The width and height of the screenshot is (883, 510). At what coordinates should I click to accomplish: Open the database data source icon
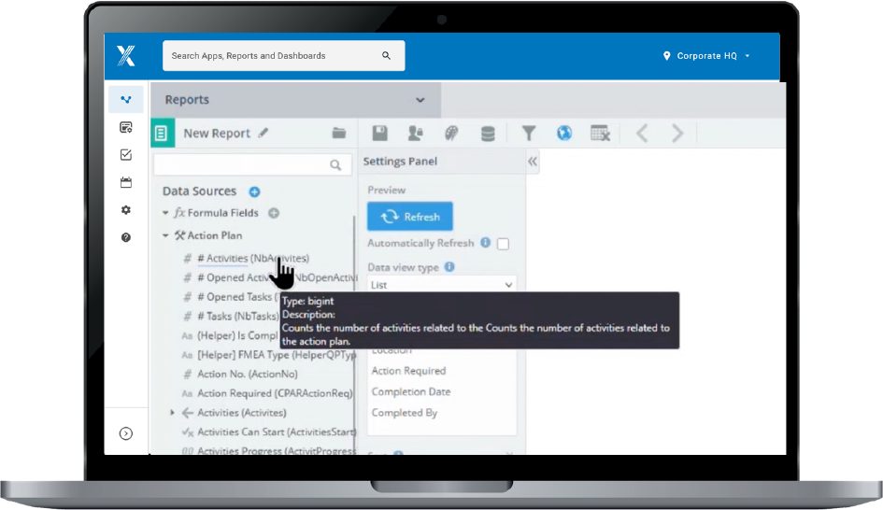pyautogui.click(x=488, y=134)
